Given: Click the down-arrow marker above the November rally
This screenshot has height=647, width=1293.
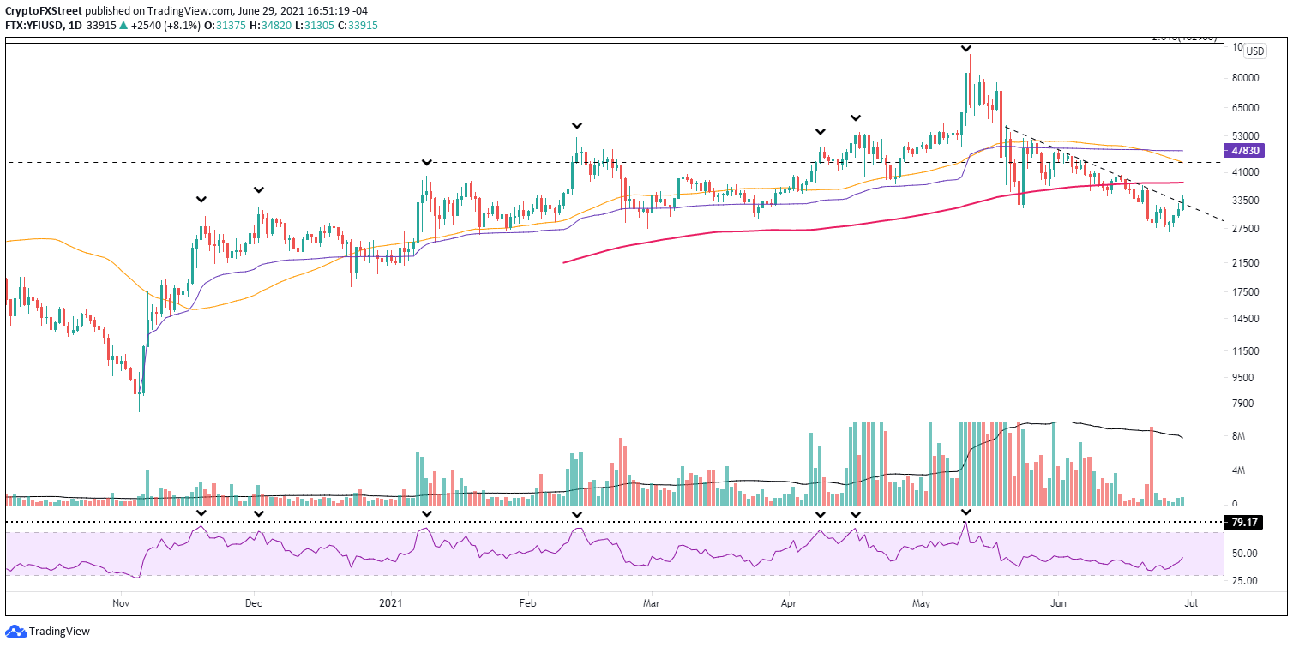Looking at the screenshot, I should 202,198.
